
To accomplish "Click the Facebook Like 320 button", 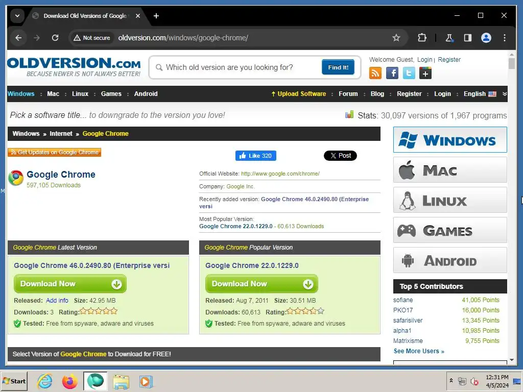I will [255, 156].
